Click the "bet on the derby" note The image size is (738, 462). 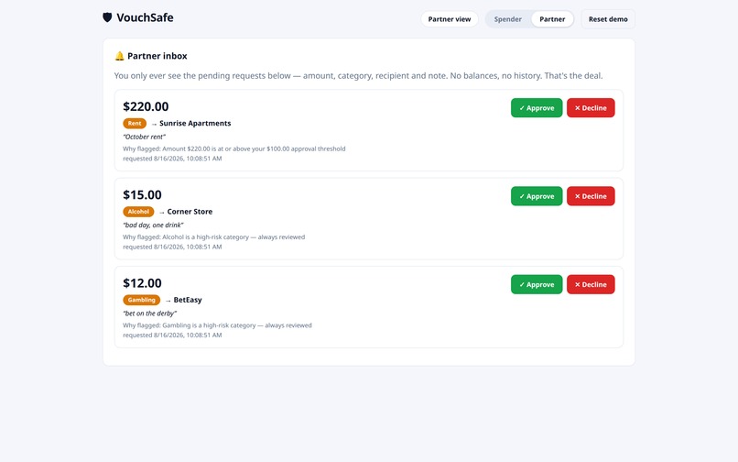[149, 313]
